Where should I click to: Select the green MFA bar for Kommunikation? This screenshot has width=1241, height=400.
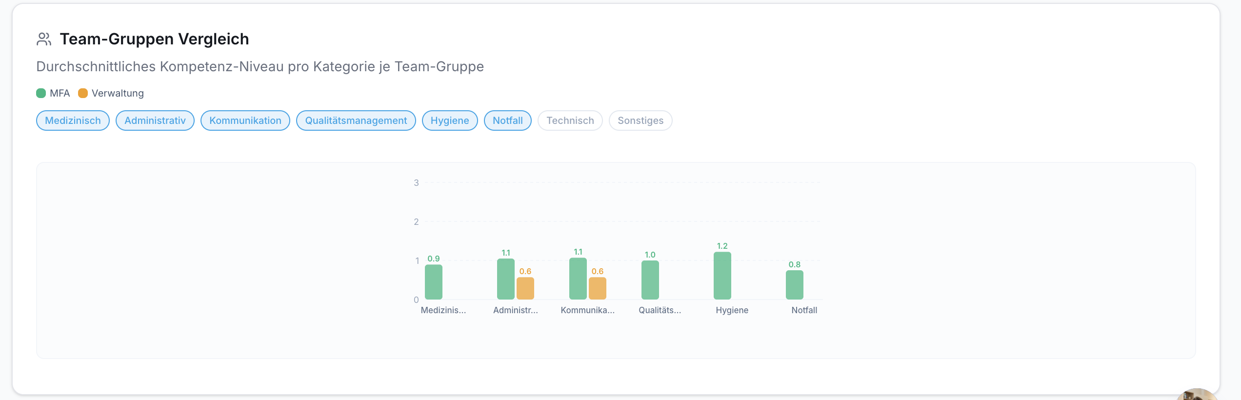(x=578, y=279)
